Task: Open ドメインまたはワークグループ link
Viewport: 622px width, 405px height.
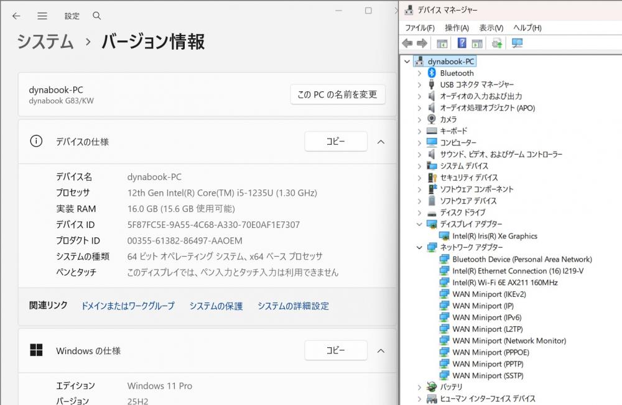Action: coord(128,306)
